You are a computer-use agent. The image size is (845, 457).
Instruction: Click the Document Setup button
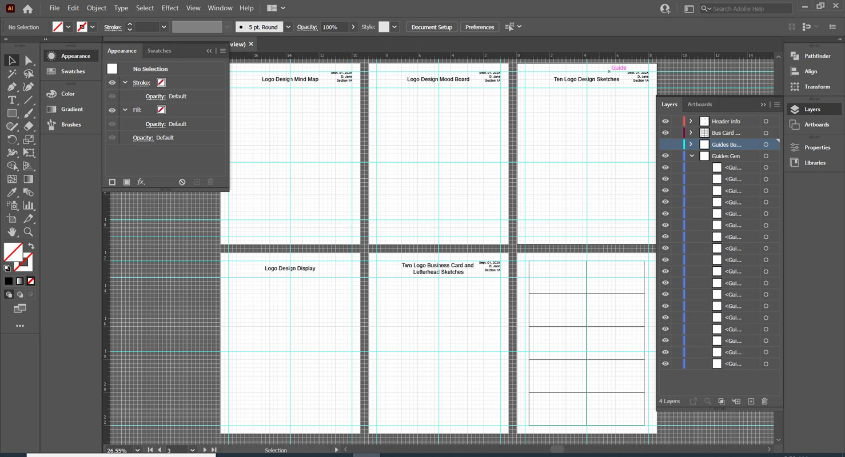click(x=432, y=27)
